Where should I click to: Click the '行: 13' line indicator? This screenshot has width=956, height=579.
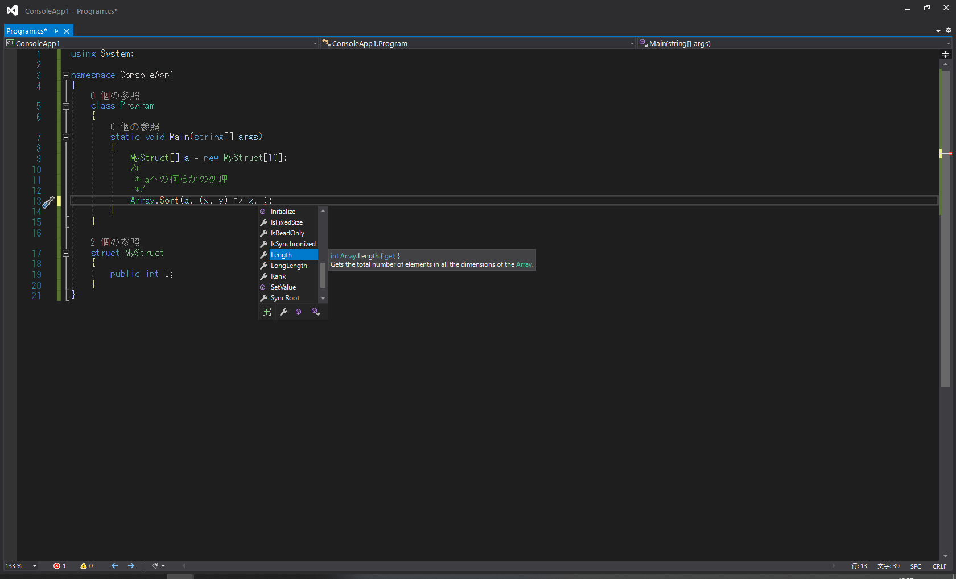click(859, 566)
